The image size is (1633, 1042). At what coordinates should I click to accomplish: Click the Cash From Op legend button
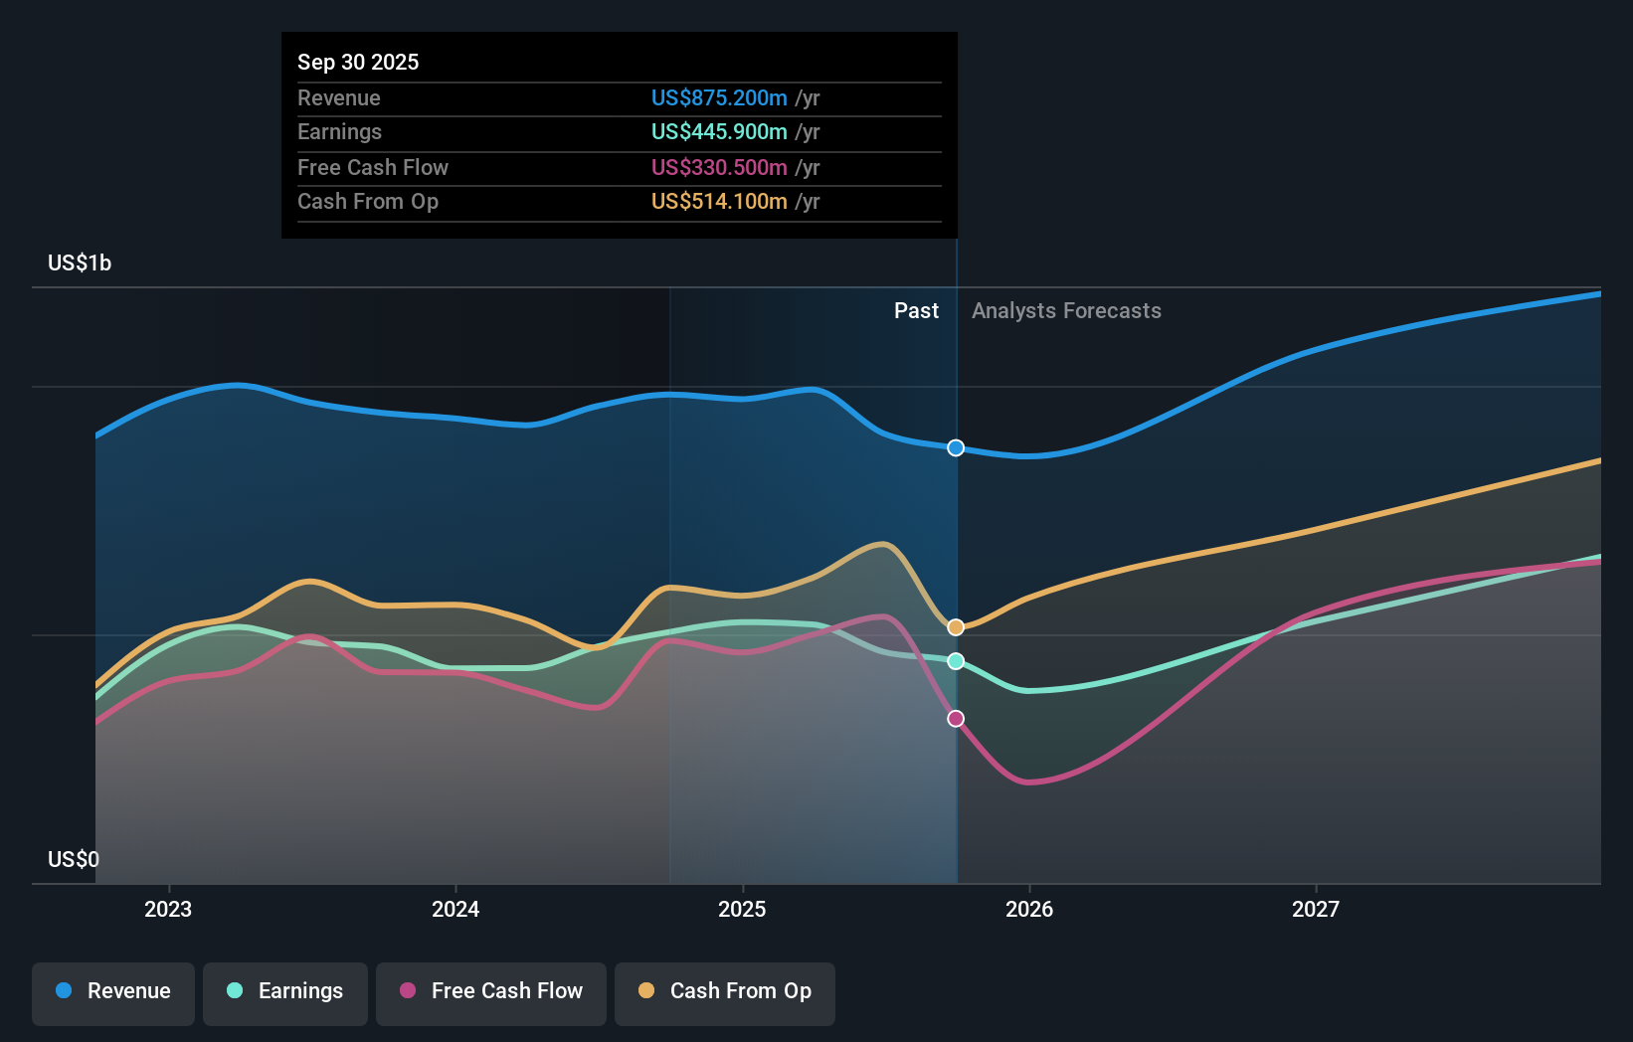click(724, 993)
